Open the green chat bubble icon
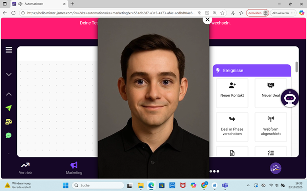 (x=8, y=135)
